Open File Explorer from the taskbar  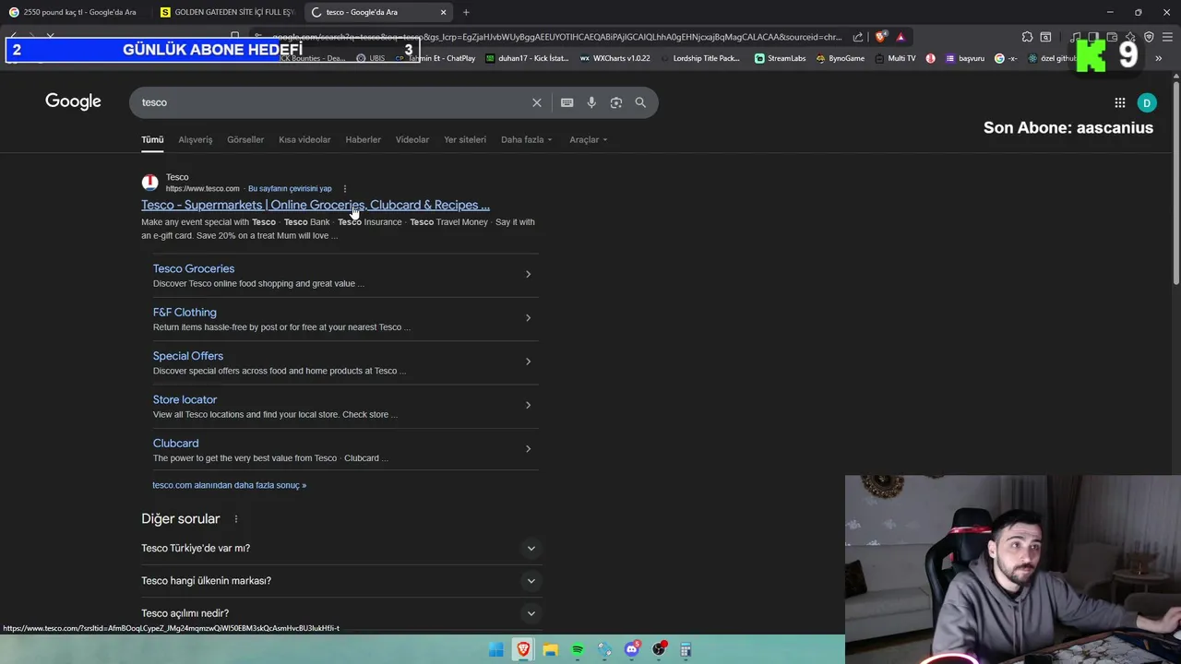point(550,649)
